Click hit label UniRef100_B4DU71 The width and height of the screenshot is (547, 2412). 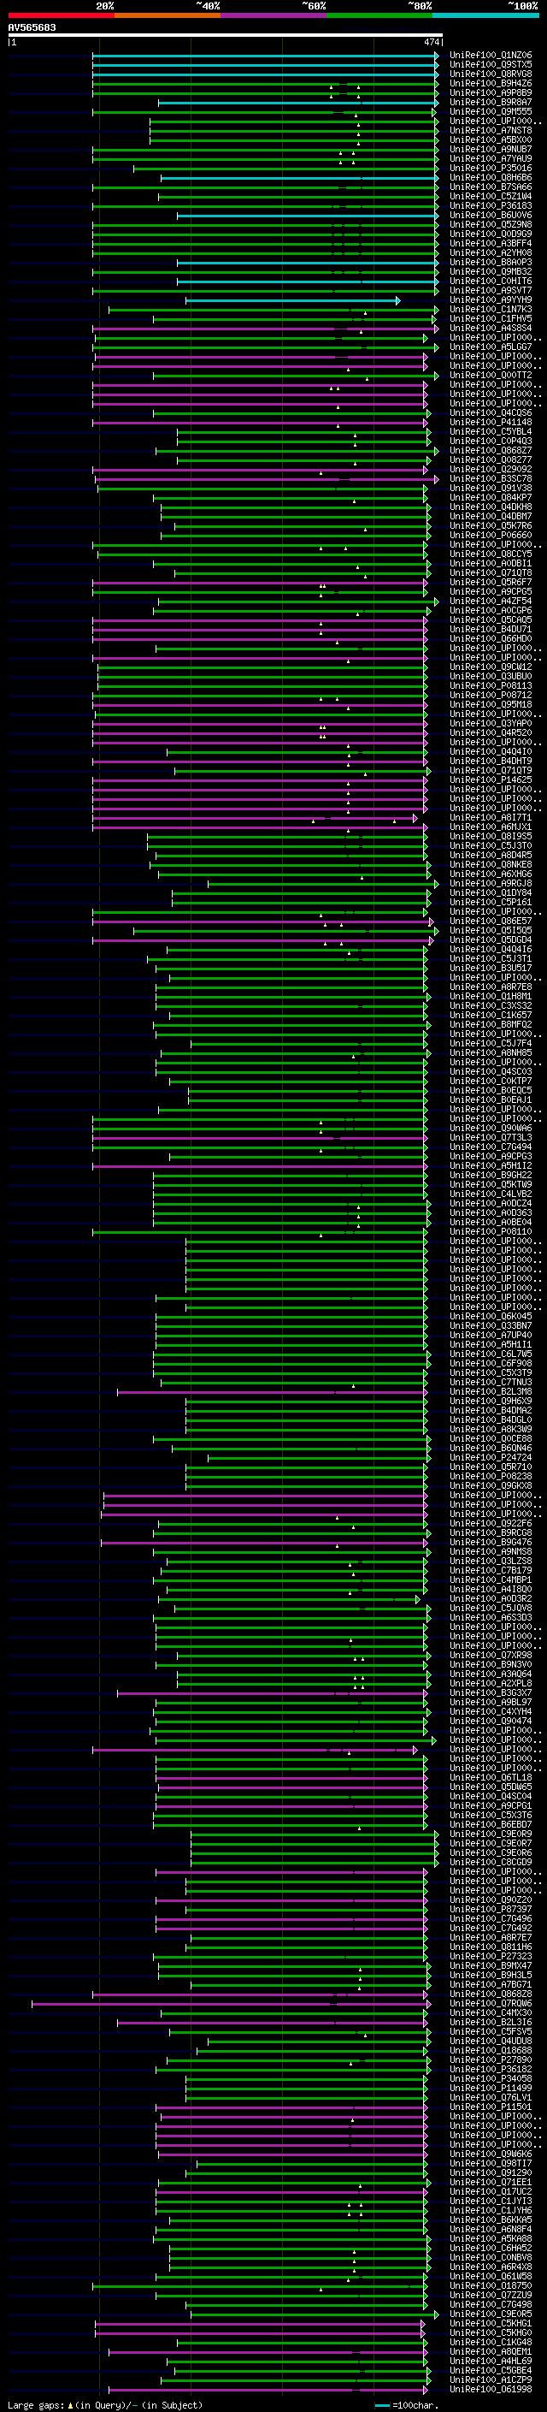[490, 629]
